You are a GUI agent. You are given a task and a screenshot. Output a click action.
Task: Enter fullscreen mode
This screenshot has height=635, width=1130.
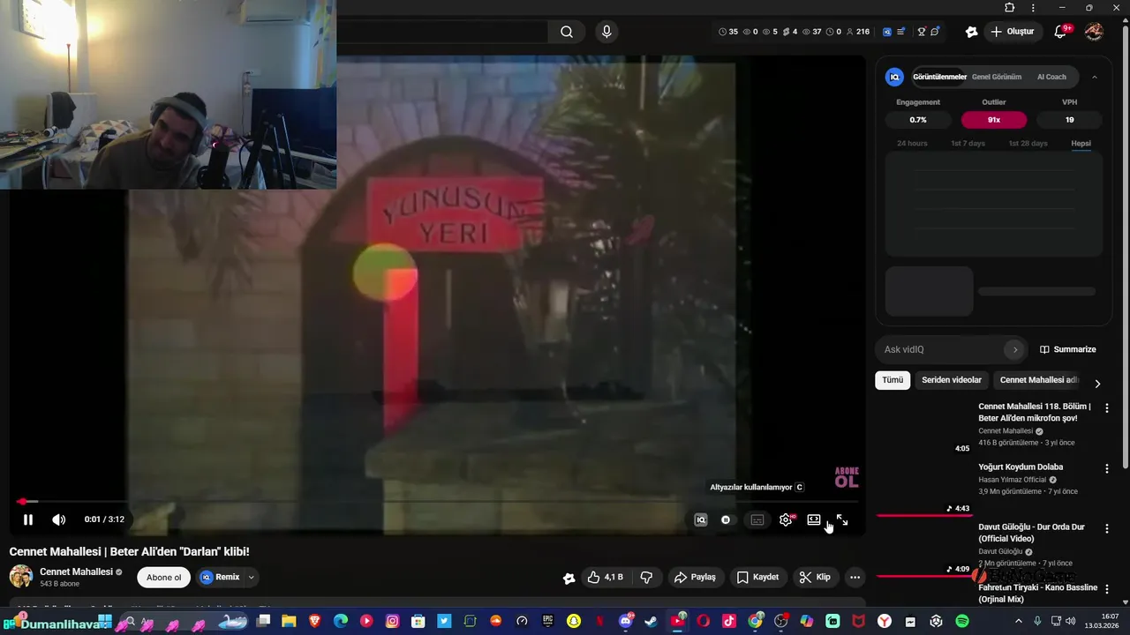click(842, 520)
